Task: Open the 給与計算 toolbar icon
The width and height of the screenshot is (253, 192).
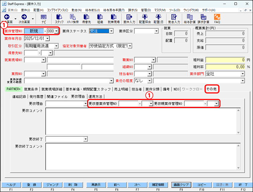Action: coord(190,19)
